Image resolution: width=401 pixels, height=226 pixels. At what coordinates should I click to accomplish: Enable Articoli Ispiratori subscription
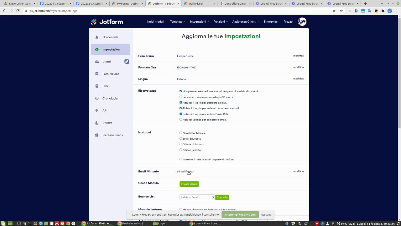pos(181,150)
